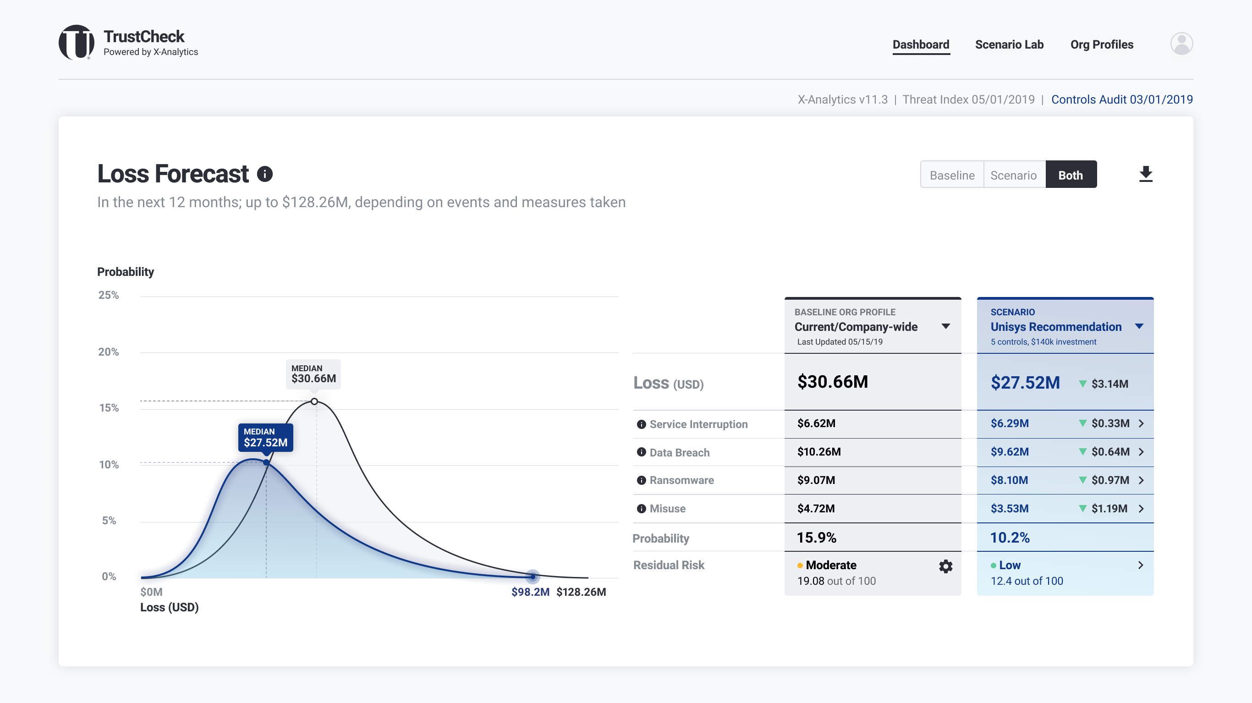
Task: Open Baseline Org Profile dropdown
Action: click(945, 326)
